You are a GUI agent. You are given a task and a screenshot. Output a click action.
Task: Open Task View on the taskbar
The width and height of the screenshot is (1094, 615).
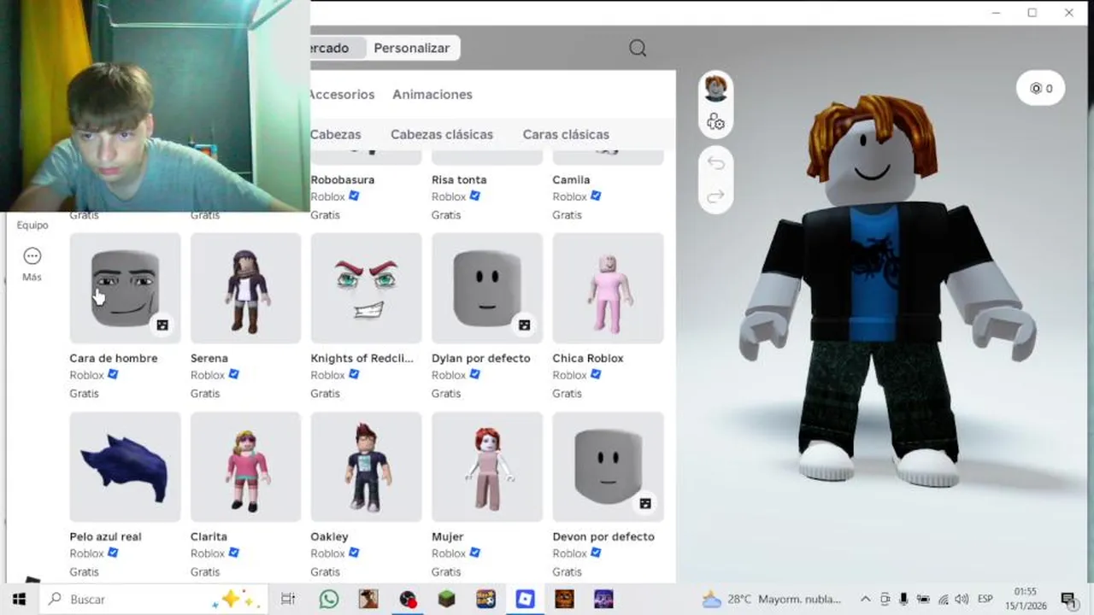coord(288,599)
